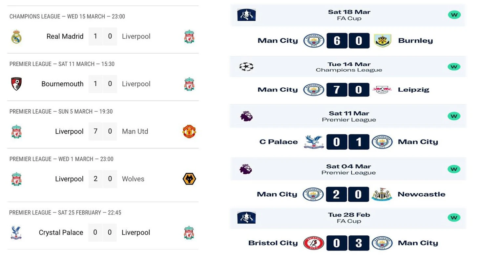
Task: Select the Man City 7-0 Leipzig scoreboard
Action: (x=348, y=90)
